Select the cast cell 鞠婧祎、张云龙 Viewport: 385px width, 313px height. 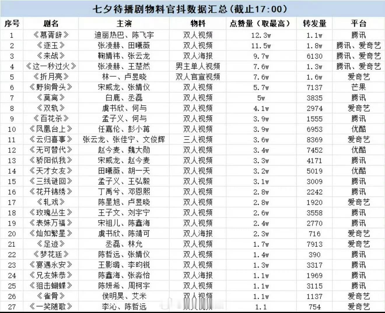pyautogui.click(x=124, y=56)
